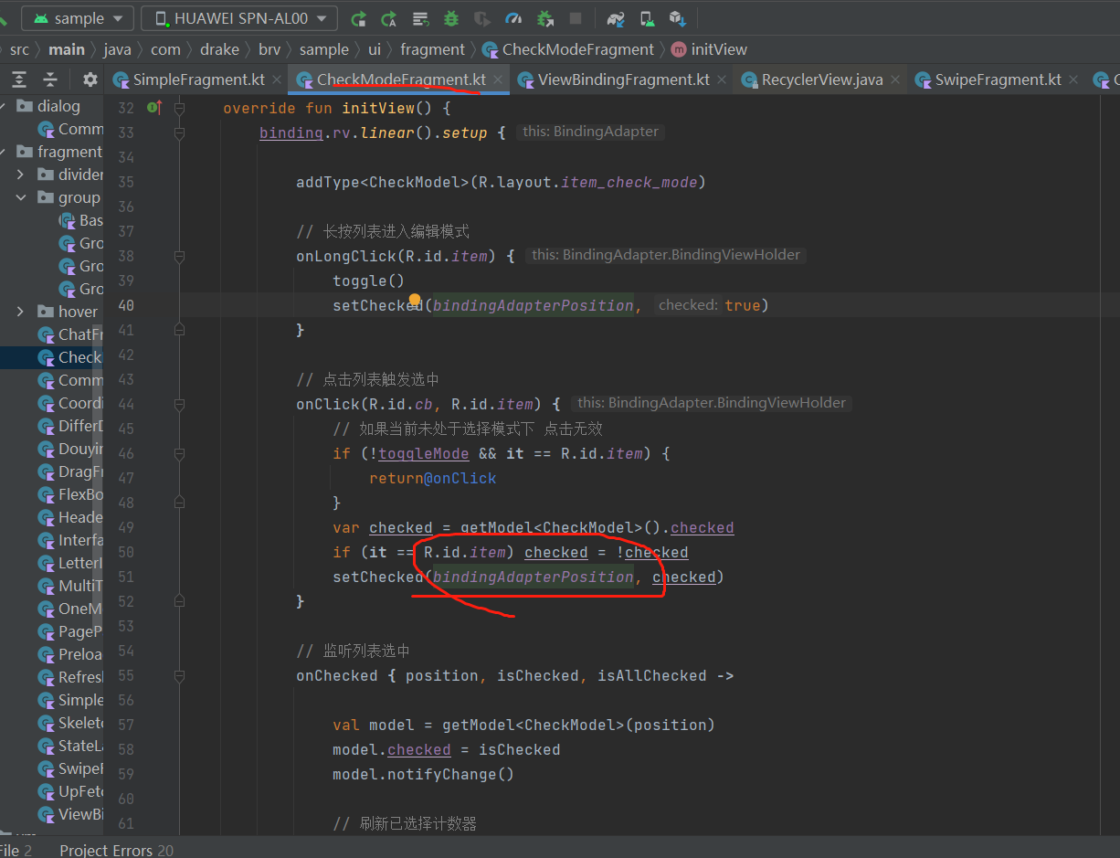Expand the hover folder in project tree
This screenshot has height=858, width=1120.
tap(20, 312)
